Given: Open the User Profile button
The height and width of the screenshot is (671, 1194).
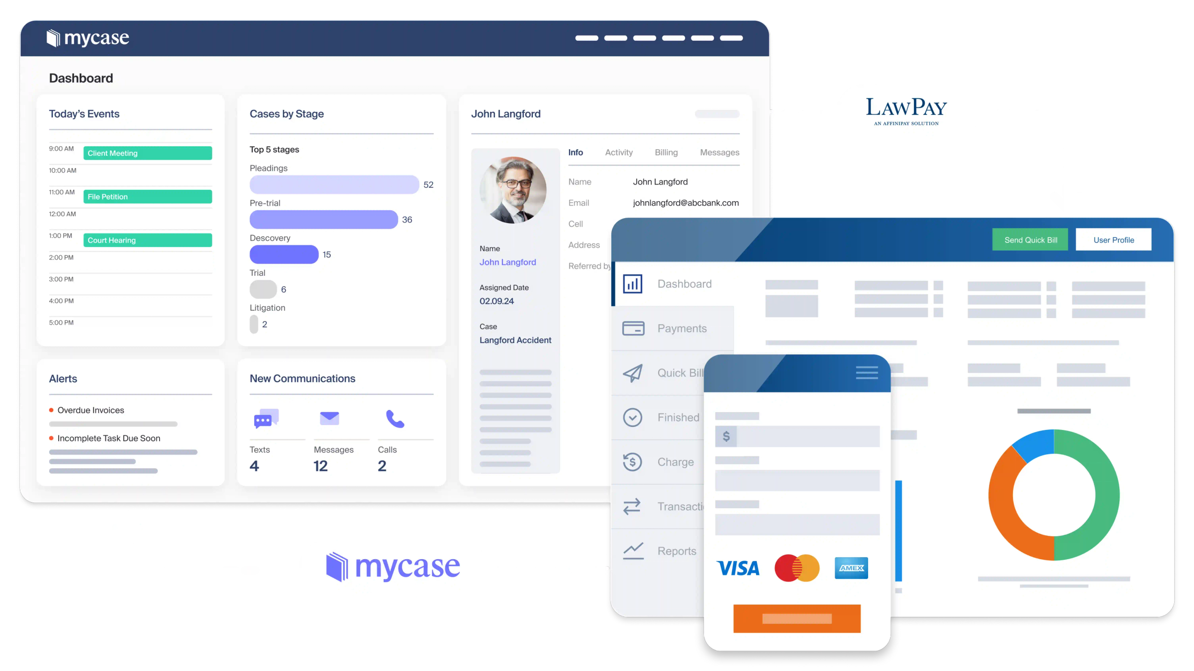Looking at the screenshot, I should pyautogui.click(x=1113, y=239).
